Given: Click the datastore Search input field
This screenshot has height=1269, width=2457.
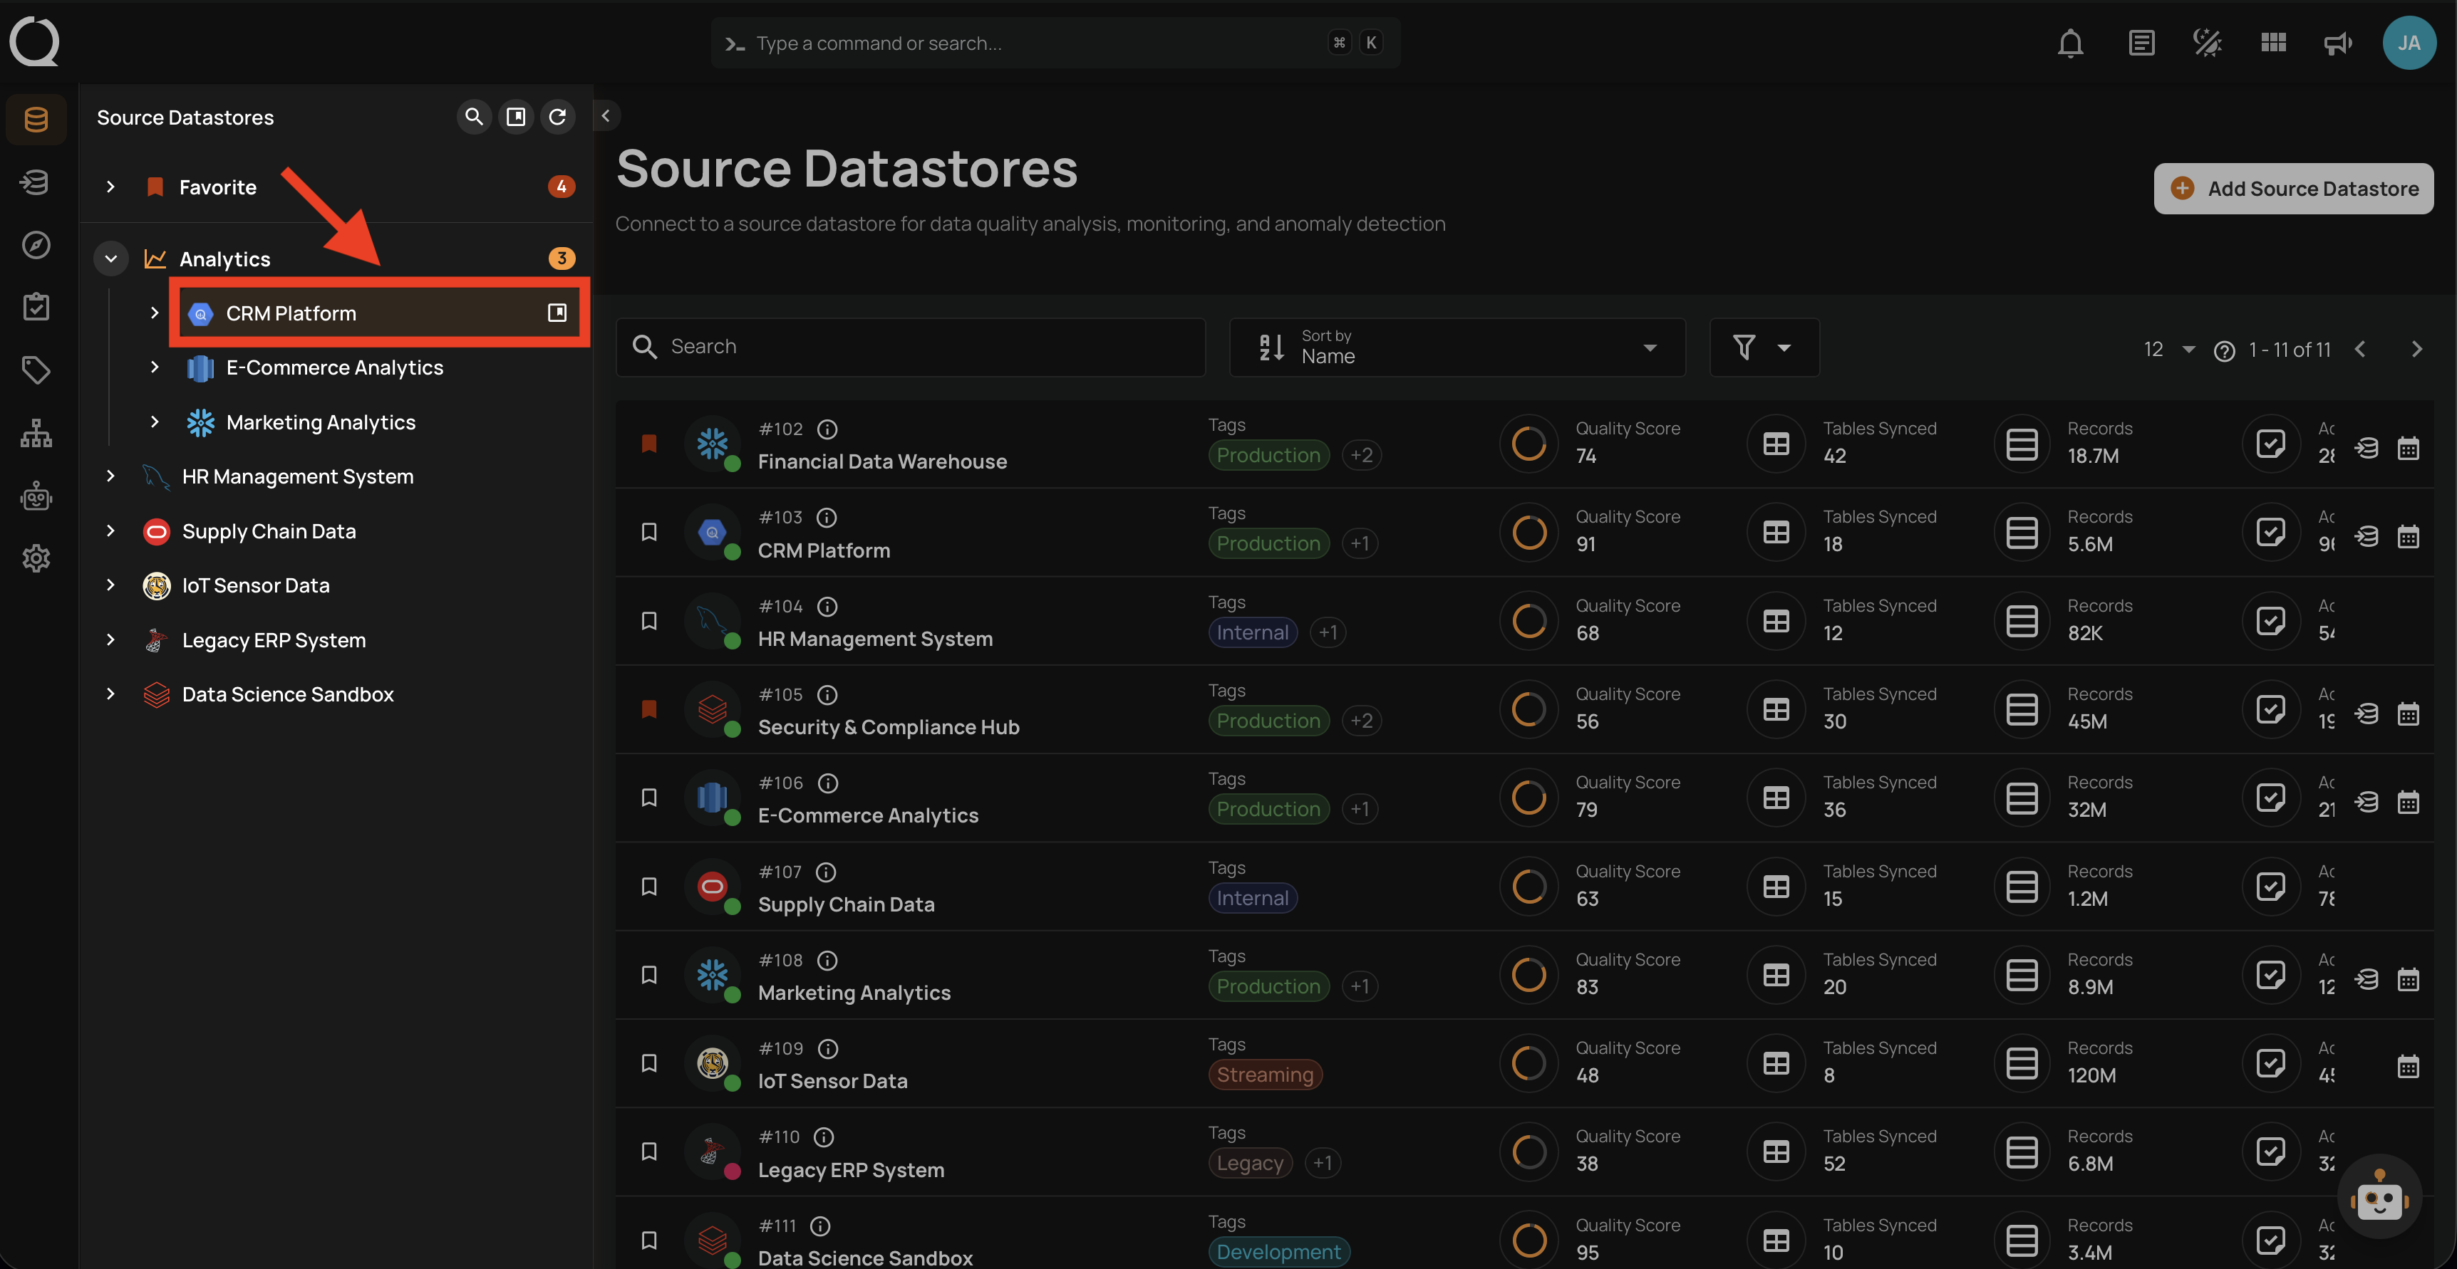Looking at the screenshot, I should pos(911,347).
